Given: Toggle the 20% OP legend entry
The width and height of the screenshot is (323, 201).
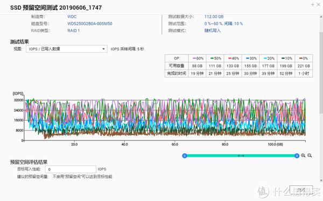Looking at the screenshot, I should (269, 58).
